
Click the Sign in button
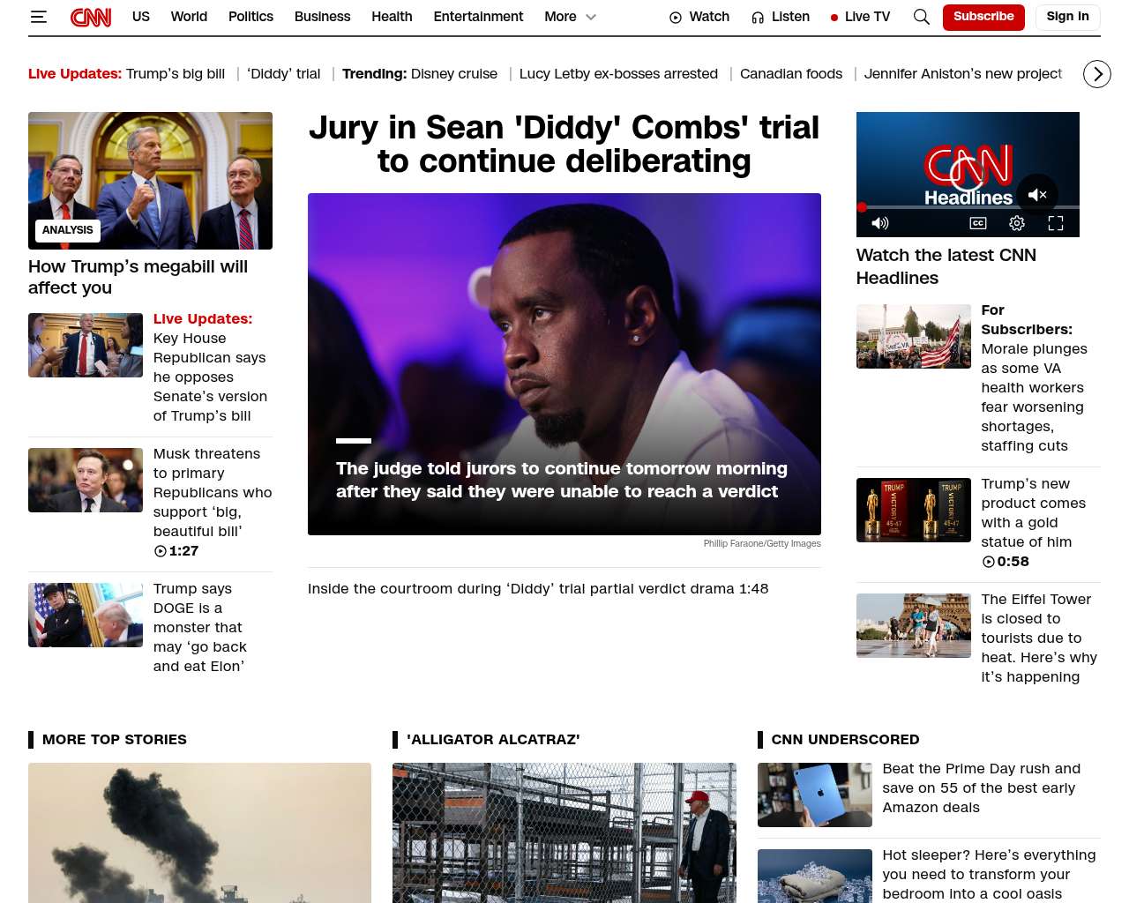1067,17
